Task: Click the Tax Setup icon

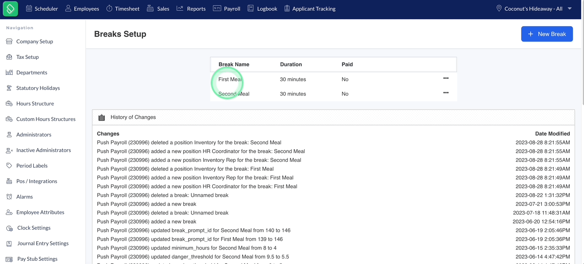Action: pos(9,57)
